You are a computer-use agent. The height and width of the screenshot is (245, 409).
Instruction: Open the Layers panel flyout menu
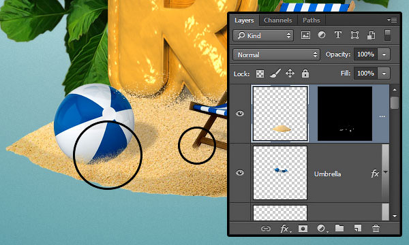tap(392, 20)
